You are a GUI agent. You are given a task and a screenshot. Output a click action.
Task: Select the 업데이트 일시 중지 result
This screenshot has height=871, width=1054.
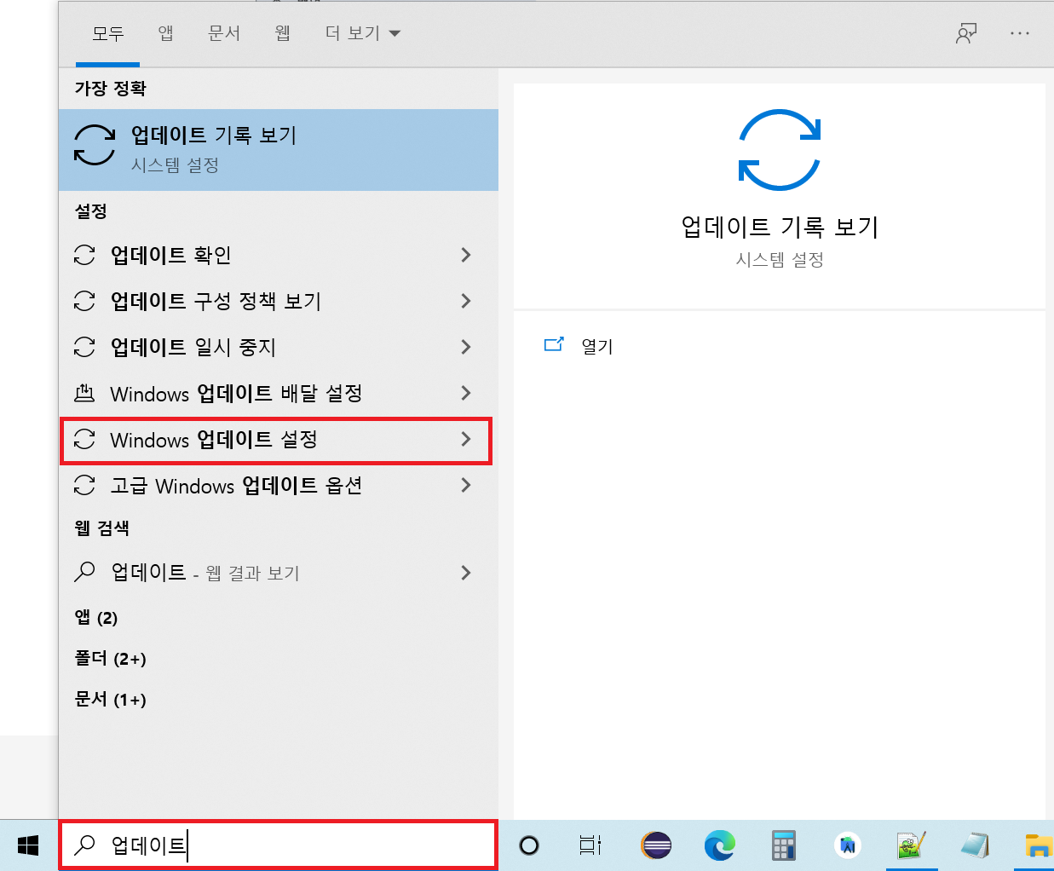coord(193,347)
